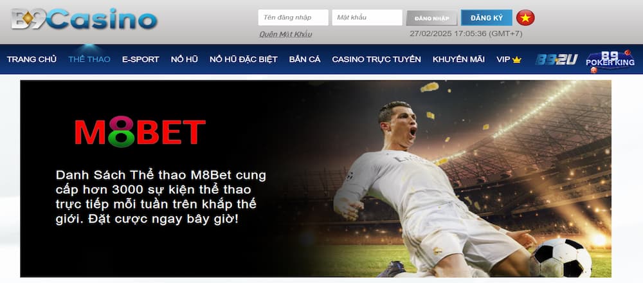
Task: Focus the Mật khẩu password field
Action: point(367,18)
